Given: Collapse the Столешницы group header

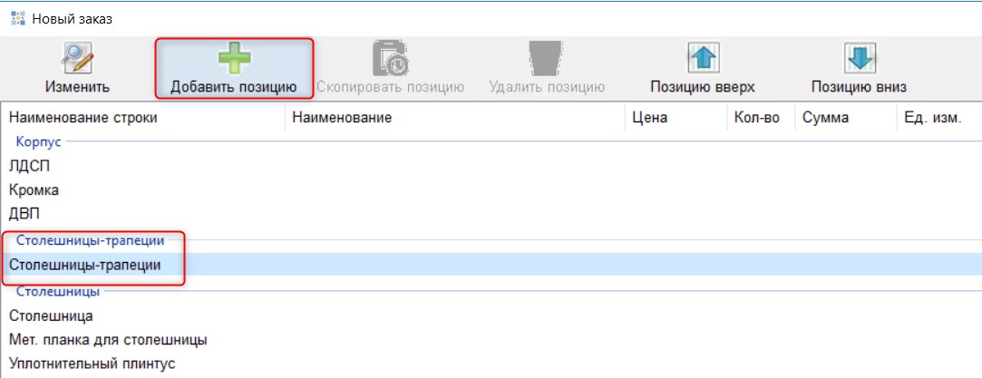Looking at the screenshot, I should 58,291.
